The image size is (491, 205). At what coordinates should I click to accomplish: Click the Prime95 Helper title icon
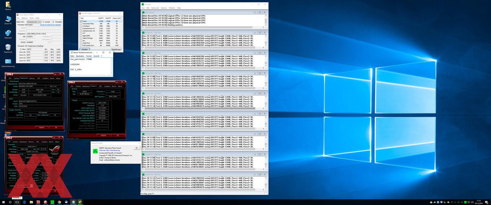pos(80,13)
